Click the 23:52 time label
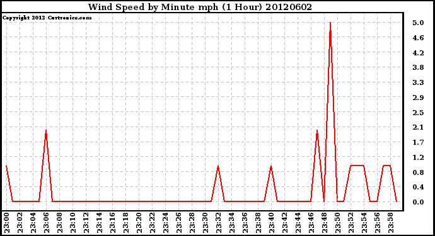This screenshot has height=236, width=435. [351, 223]
